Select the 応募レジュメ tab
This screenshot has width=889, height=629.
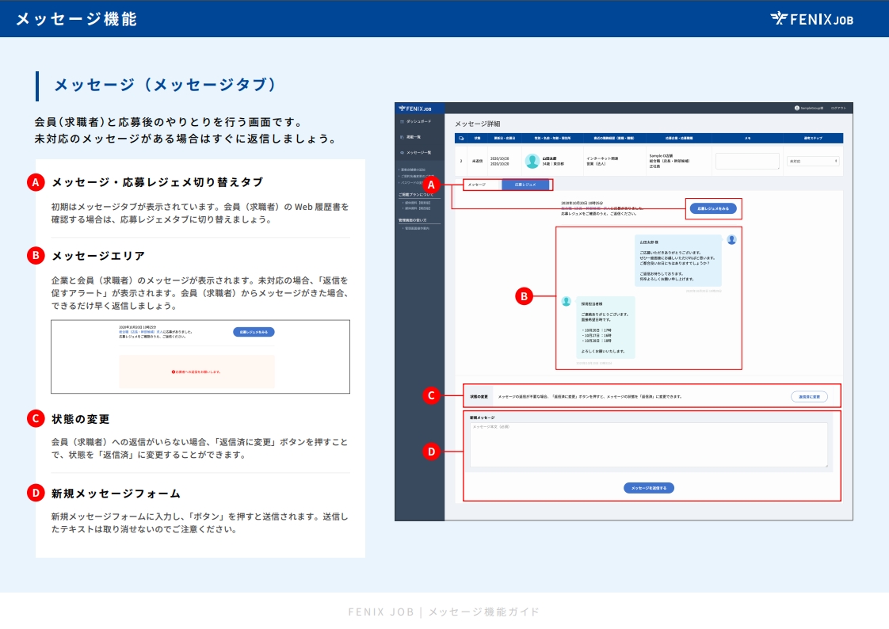click(x=525, y=185)
